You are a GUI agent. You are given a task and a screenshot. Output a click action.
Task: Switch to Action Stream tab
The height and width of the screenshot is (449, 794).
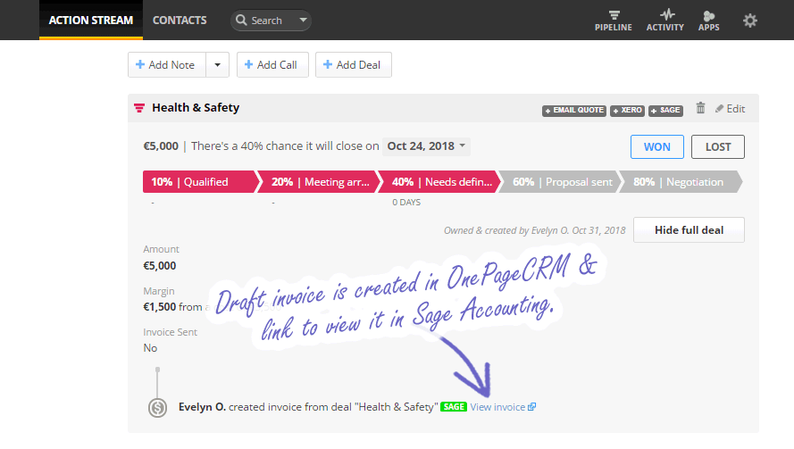pyautogui.click(x=91, y=21)
